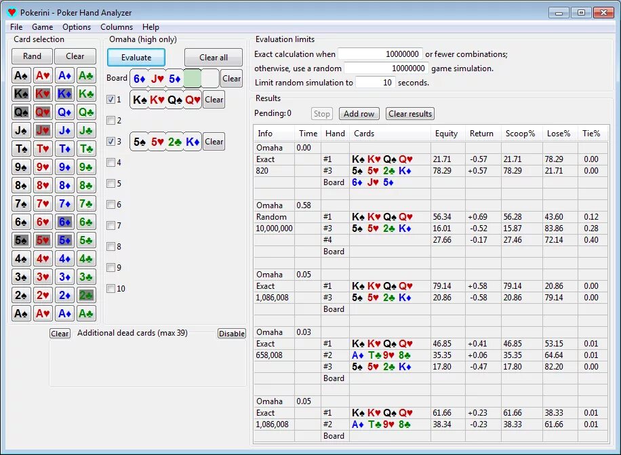Click the Equity column header
The height and width of the screenshot is (455, 621).
tap(446, 134)
